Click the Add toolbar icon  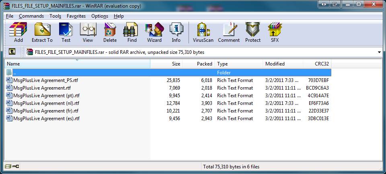[18, 33]
